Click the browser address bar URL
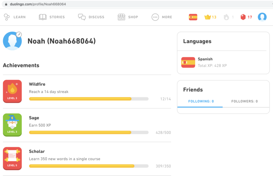 (x=38, y=4)
